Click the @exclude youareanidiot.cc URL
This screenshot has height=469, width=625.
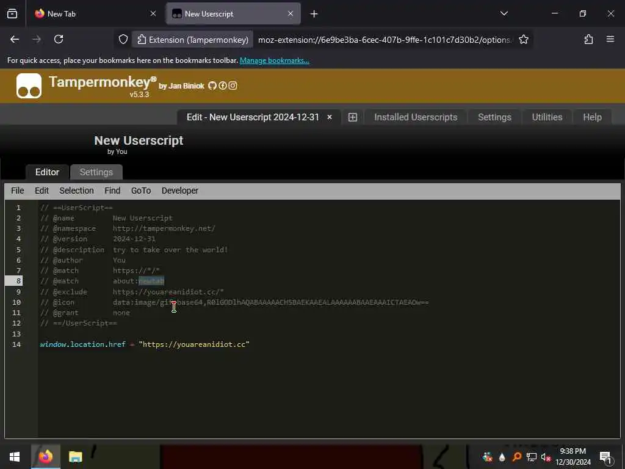click(168, 292)
